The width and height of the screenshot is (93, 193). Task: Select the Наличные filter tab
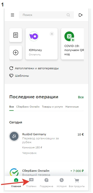[72, 107]
